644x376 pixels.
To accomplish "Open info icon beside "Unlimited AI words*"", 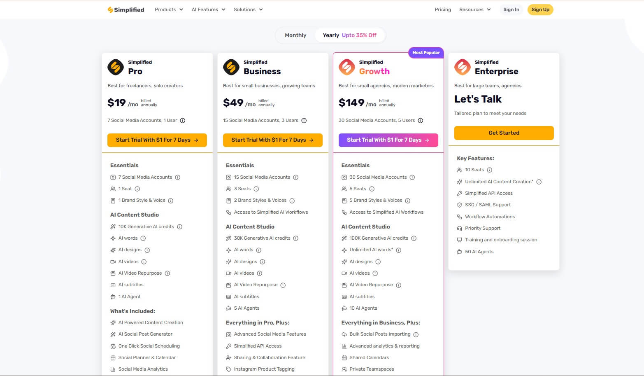I will pyautogui.click(x=399, y=250).
